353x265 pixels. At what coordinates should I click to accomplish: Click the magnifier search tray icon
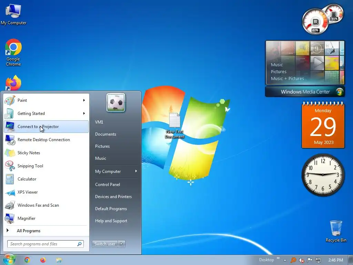(x=293, y=260)
